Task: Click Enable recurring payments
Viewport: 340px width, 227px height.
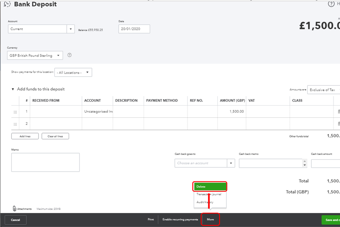Action: (180, 220)
